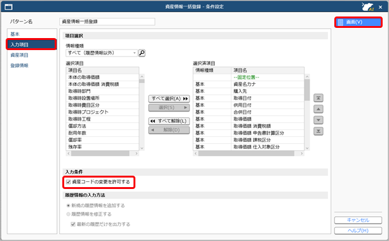This screenshot has height=241, width=389.
Task: Select 耐用年数 in 選択項目 list
Action: coord(102,133)
